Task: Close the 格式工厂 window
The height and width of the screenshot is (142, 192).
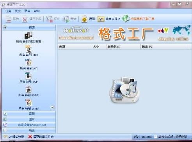Action: click(187, 4)
